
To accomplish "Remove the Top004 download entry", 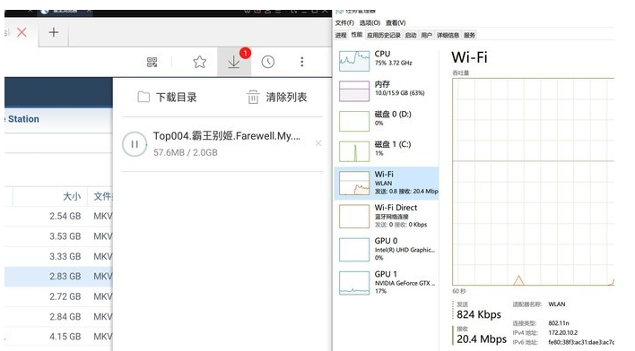I will click(x=318, y=143).
